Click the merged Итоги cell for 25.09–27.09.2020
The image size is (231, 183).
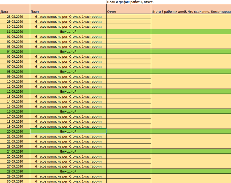click(191, 162)
